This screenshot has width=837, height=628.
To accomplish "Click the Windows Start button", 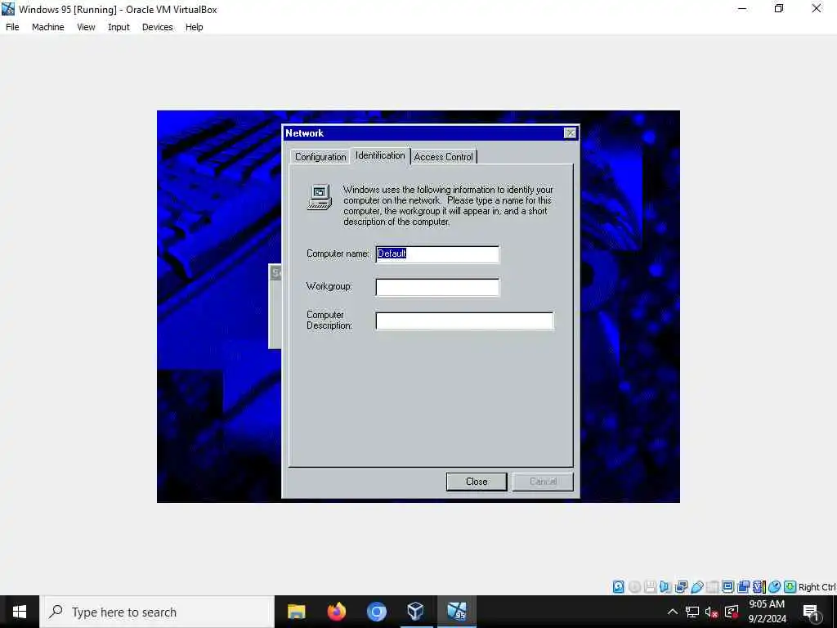I will coord(20,612).
